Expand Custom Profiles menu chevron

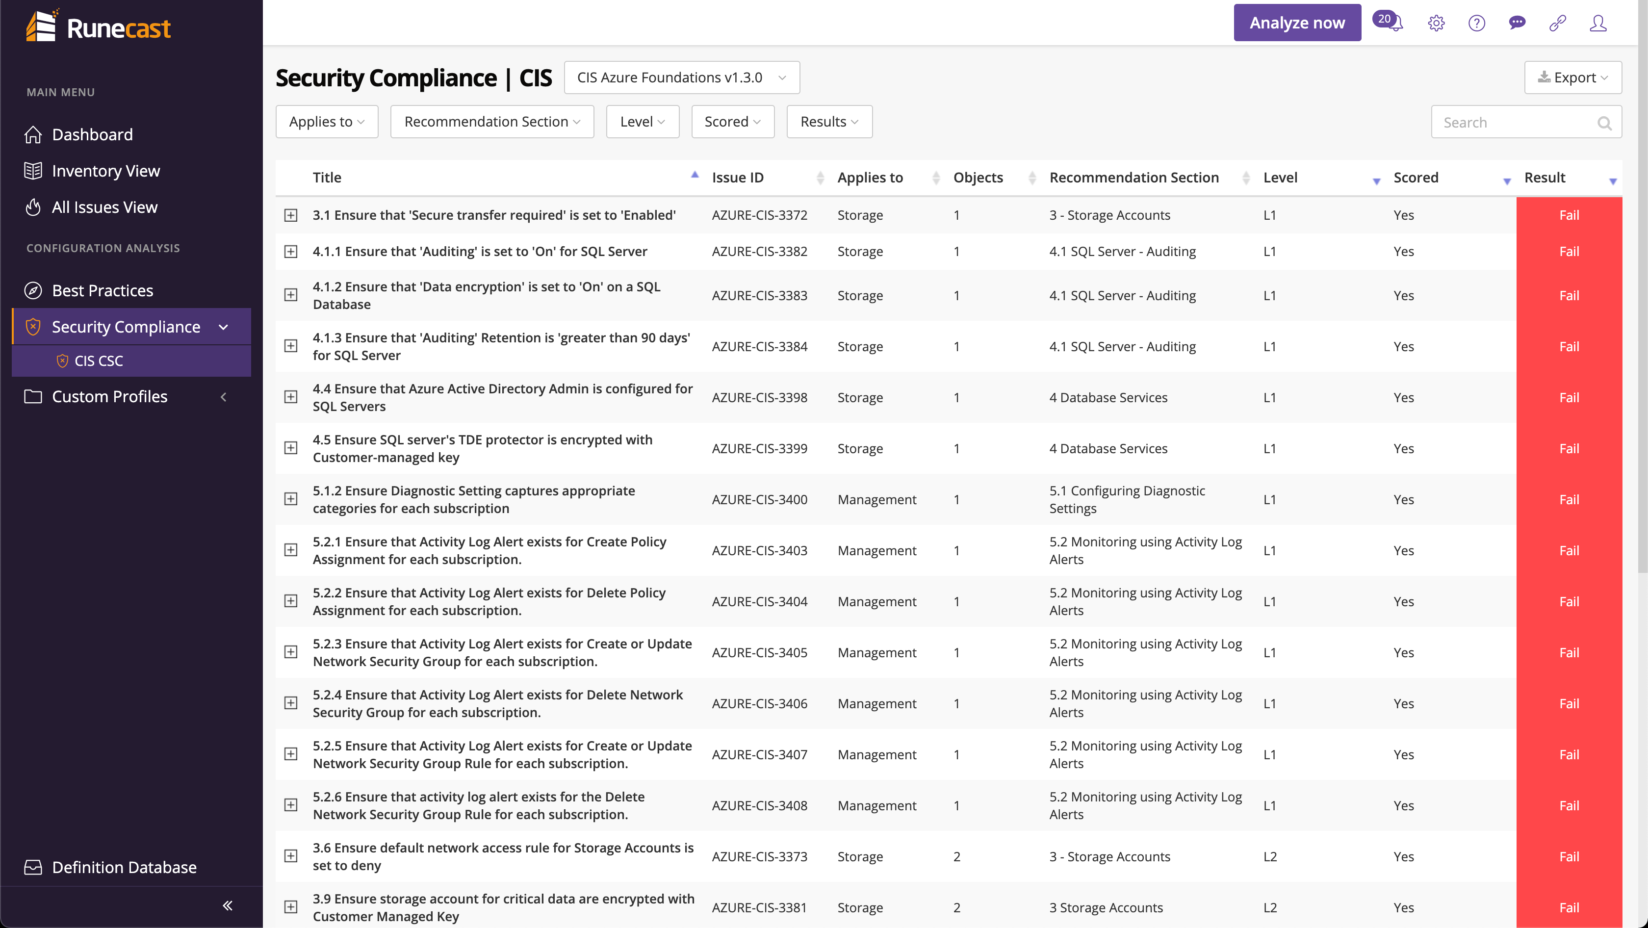[x=223, y=397]
